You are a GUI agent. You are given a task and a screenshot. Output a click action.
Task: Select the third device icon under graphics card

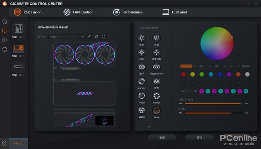19,67
